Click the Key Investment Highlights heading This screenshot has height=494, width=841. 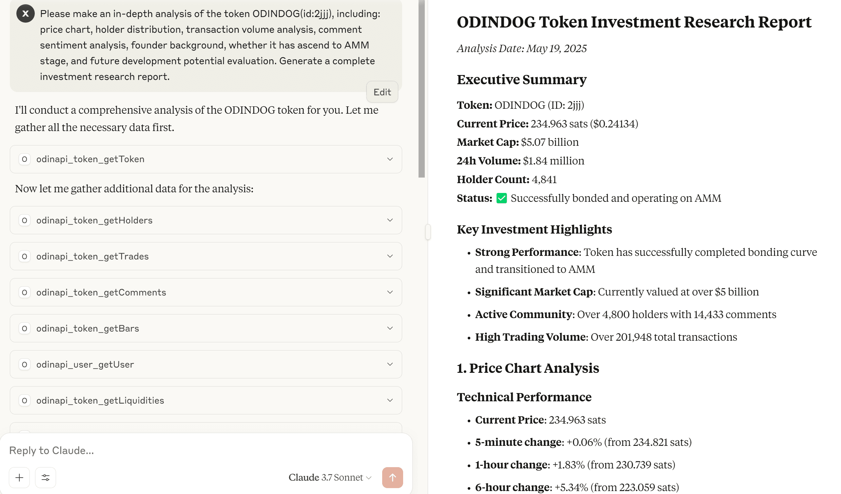coord(534,230)
